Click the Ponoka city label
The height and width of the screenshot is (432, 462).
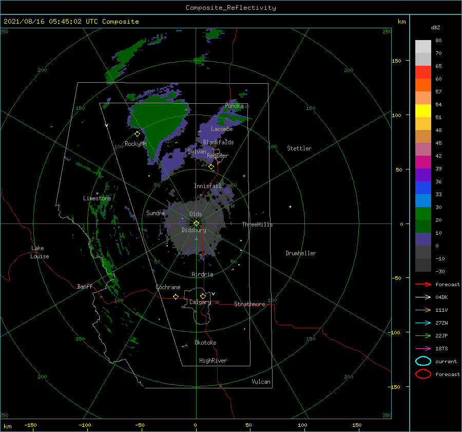click(x=234, y=106)
